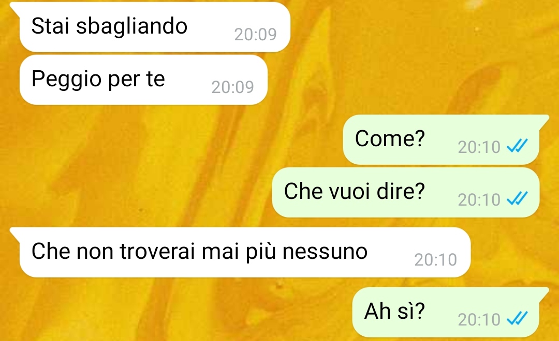The width and height of the screenshot is (559, 341).
Task: Click the 20:10 time on 'Che vuoi dire?'
Action: 479,199
